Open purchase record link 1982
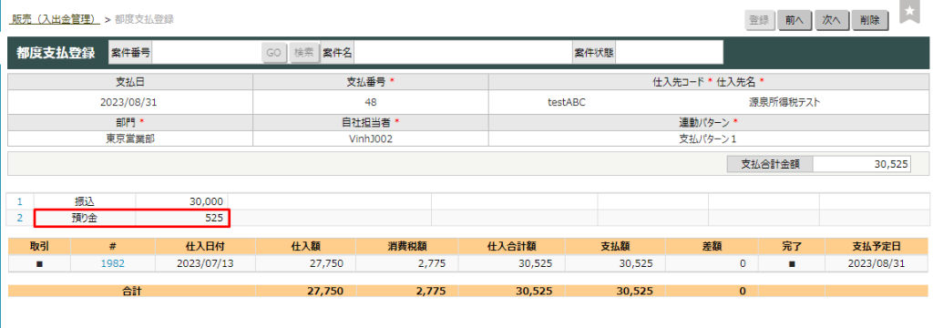 [113, 263]
